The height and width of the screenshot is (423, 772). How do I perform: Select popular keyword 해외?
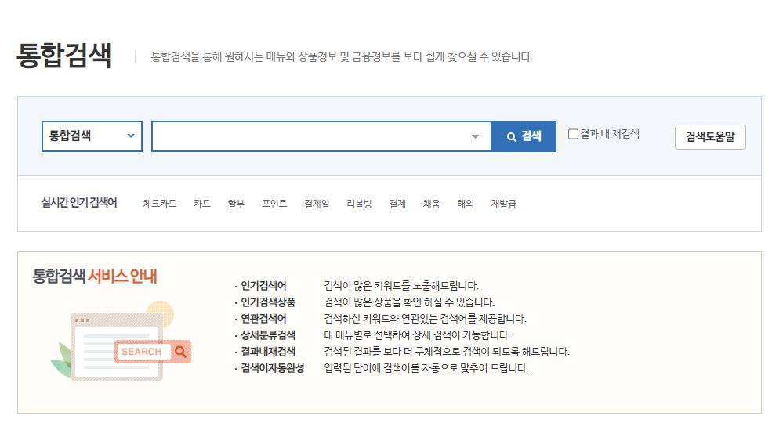(466, 204)
